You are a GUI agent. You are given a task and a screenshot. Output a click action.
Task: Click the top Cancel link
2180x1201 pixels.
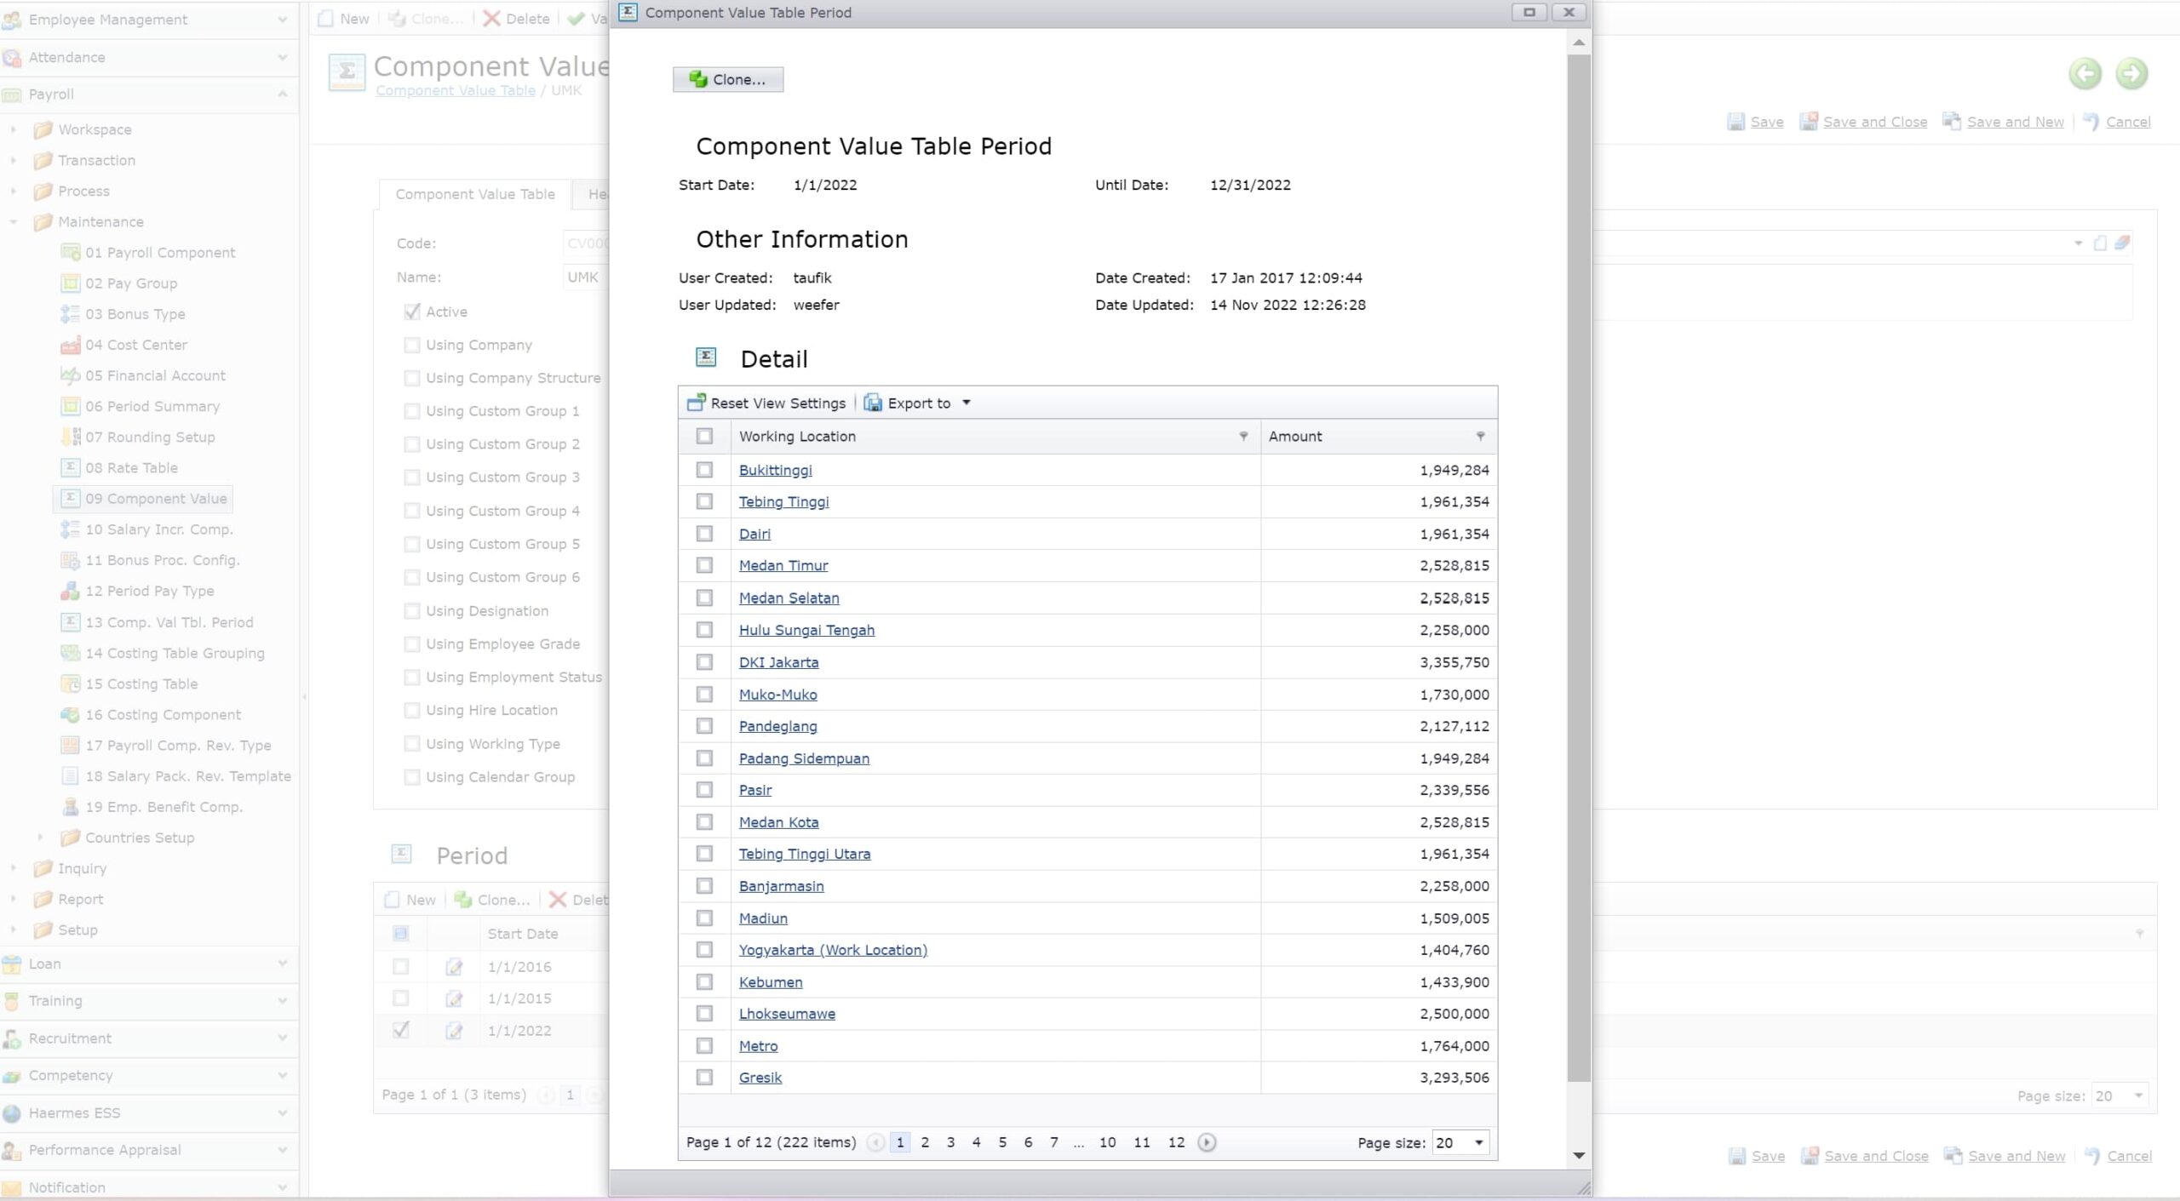2128,122
